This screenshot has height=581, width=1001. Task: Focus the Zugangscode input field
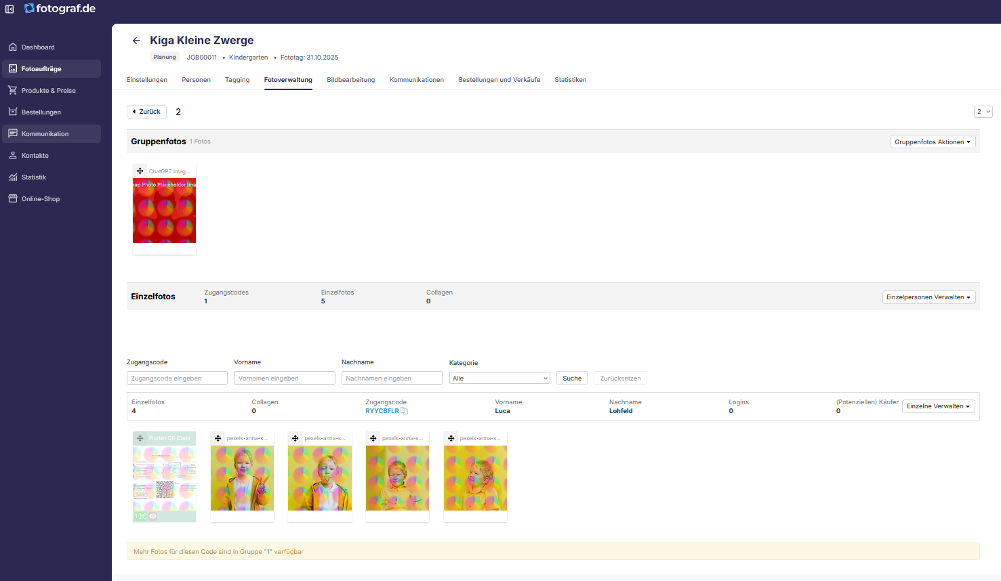(177, 379)
